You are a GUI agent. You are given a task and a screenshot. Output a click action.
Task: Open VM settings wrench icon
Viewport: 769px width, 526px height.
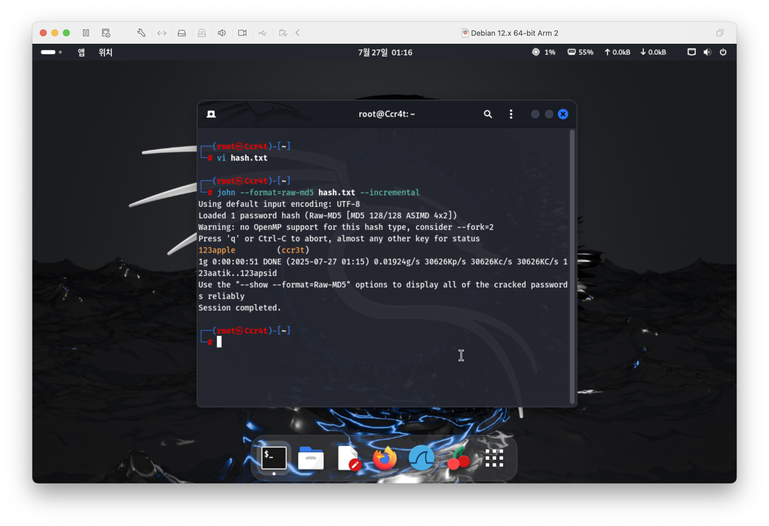point(141,33)
